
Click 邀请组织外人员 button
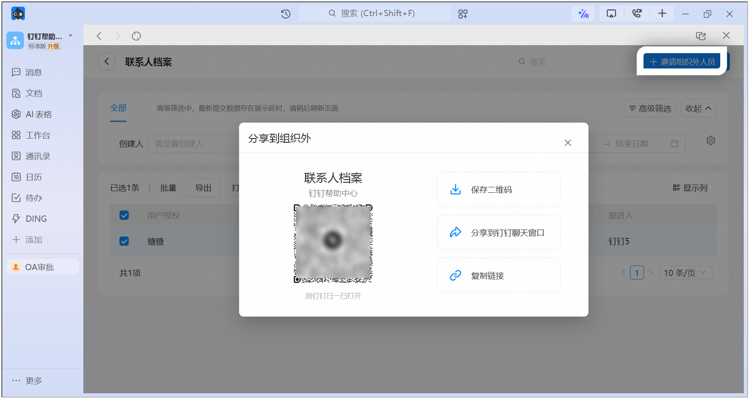[682, 61]
